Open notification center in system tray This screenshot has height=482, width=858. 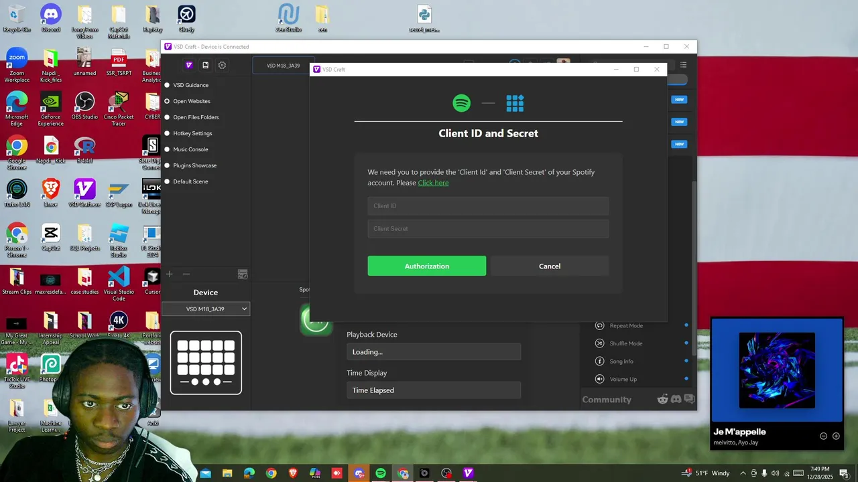tap(844, 473)
